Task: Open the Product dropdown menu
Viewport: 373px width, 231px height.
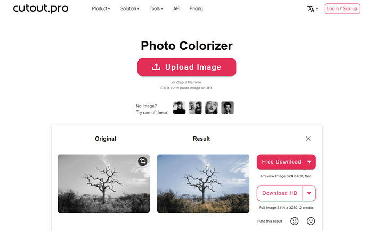Action: click(x=101, y=9)
